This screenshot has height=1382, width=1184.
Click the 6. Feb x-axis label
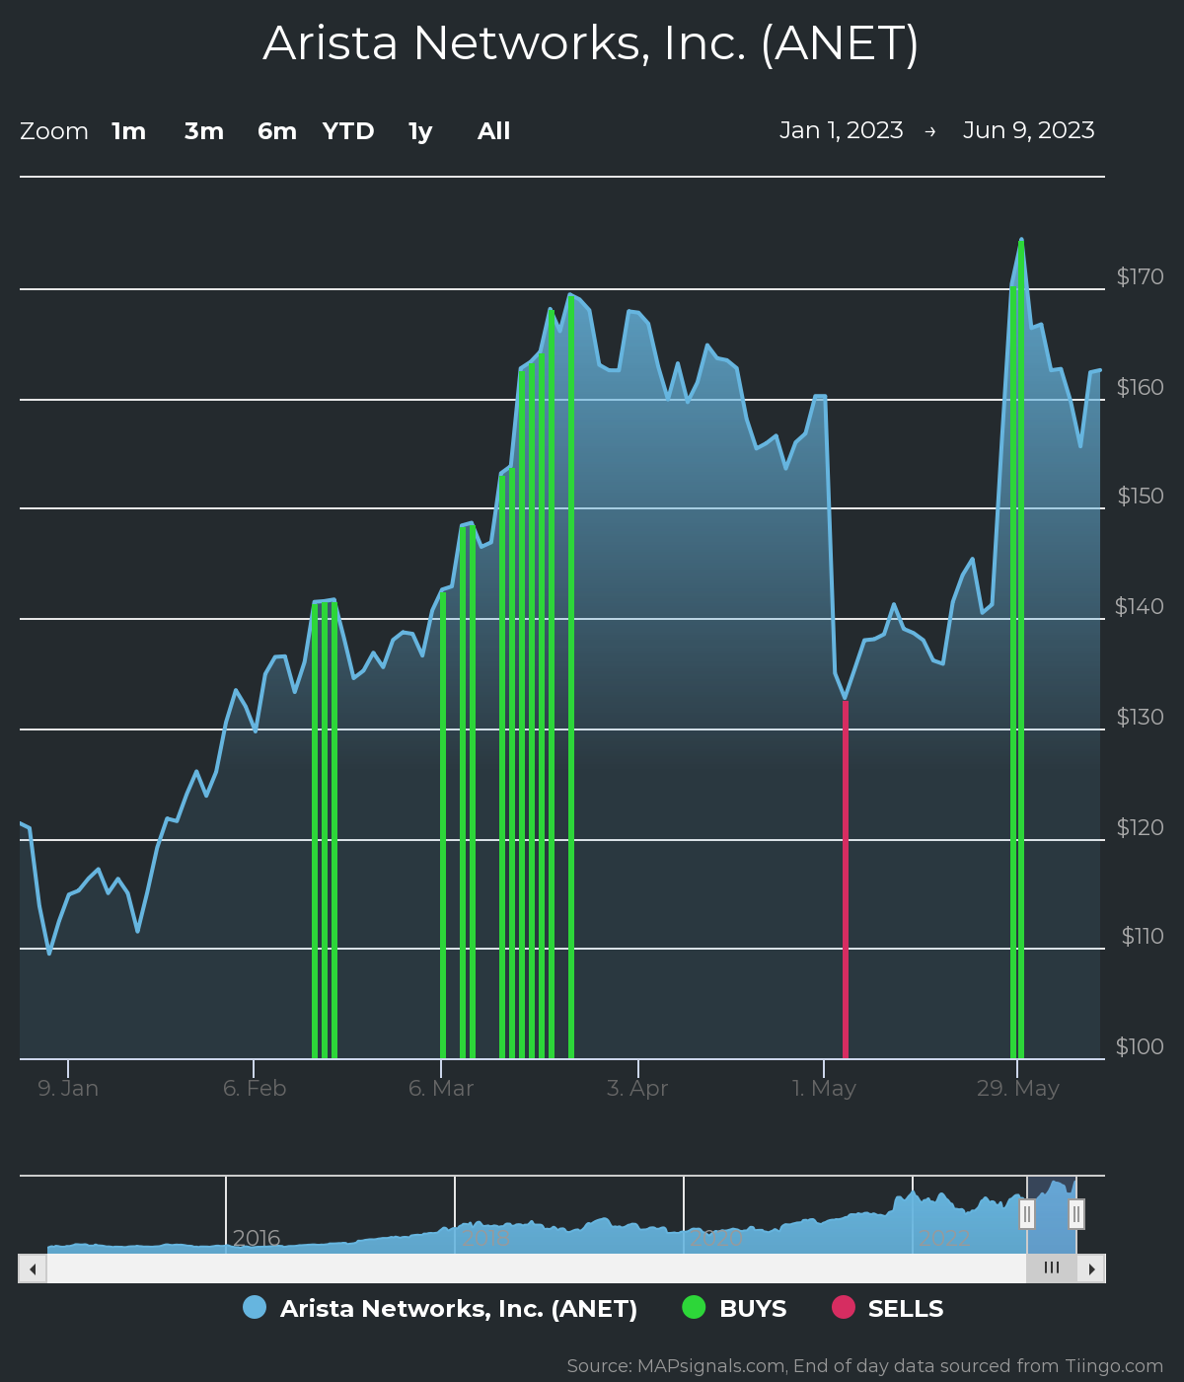(255, 1088)
